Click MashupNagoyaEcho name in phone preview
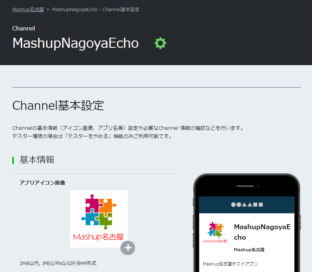The height and width of the screenshot is (272, 312). (x=262, y=232)
